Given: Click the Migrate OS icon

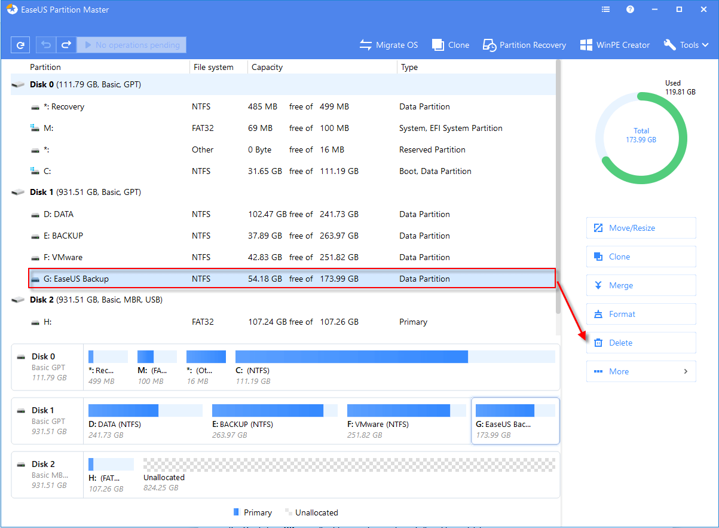Looking at the screenshot, I should click(365, 45).
